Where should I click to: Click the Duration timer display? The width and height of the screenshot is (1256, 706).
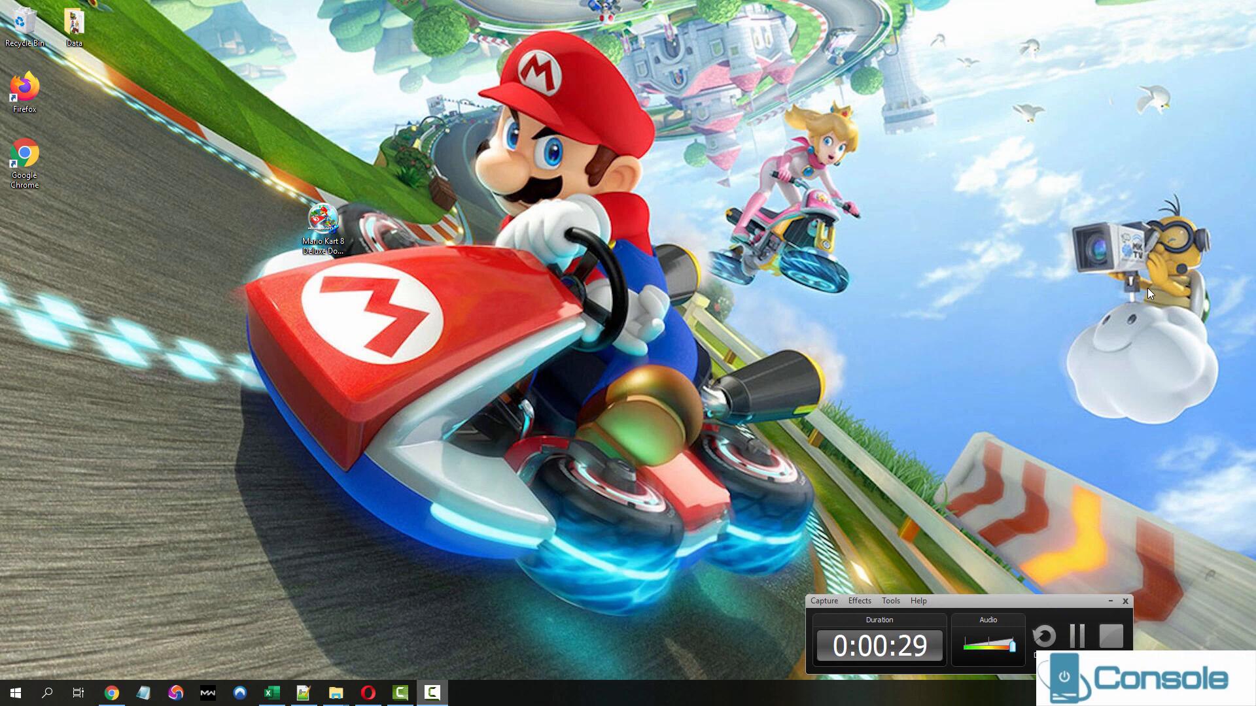coord(879,646)
